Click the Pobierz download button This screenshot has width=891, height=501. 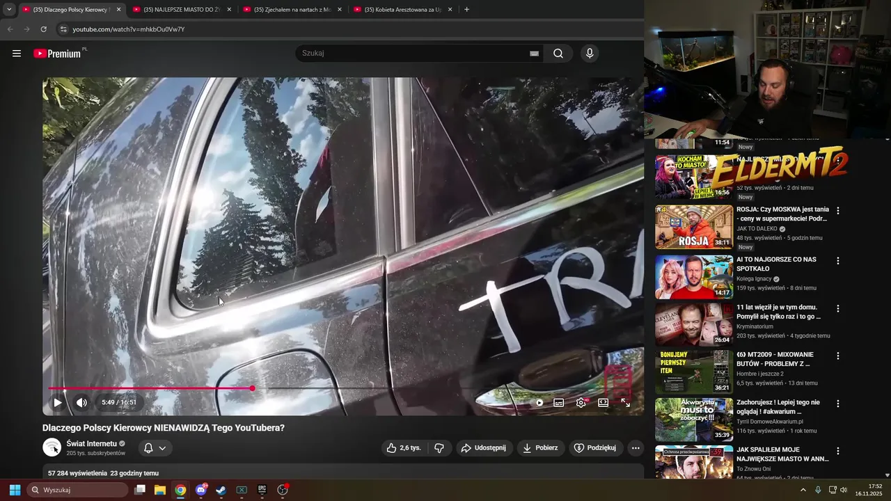(540, 448)
